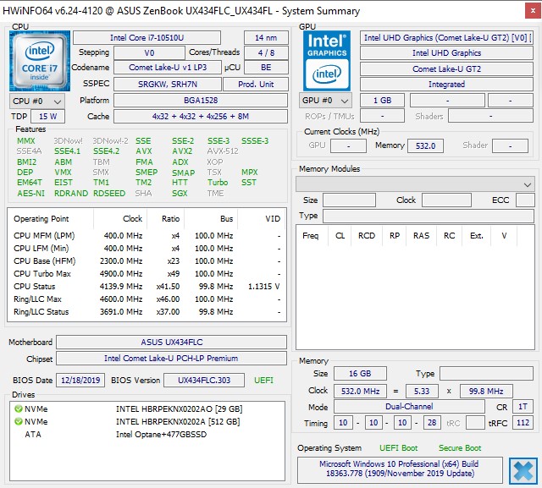Click the tRFC 112 field
The height and width of the screenshot is (488, 542).
click(x=523, y=422)
